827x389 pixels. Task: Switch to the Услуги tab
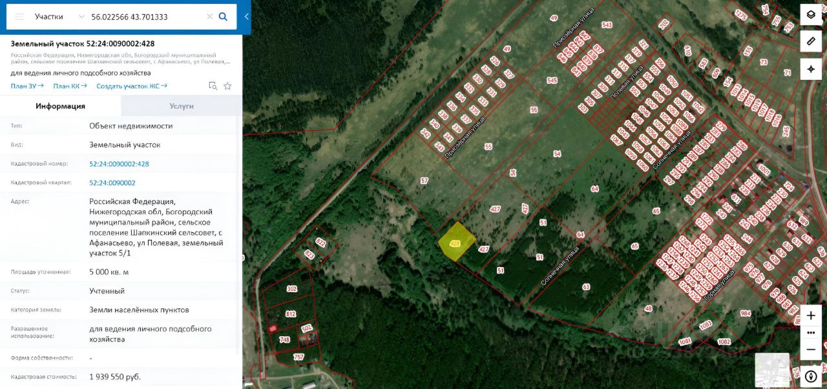[x=182, y=106]
